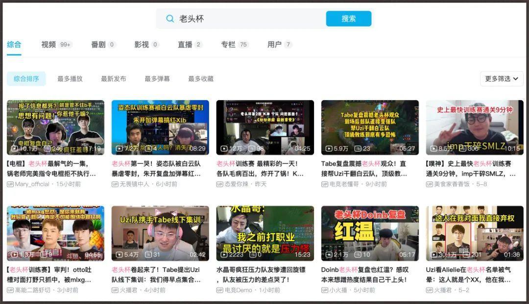Click the UP icon beside 高能二路虾切
Viewport: 529px width, 304px height.
[10, 290]
